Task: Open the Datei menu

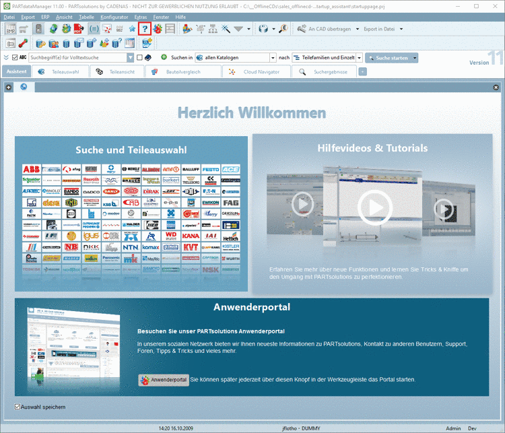Action: 9,17
